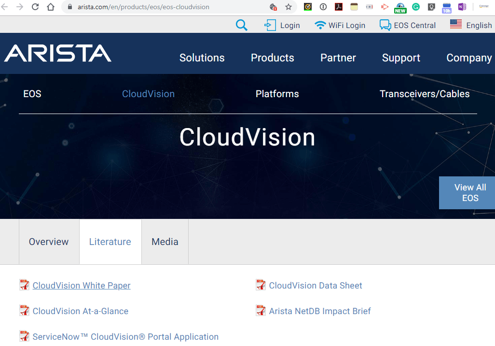The width and height of the screenshot is (495, 346).
Task: Click the Arista logo
Action: (57, 54)
